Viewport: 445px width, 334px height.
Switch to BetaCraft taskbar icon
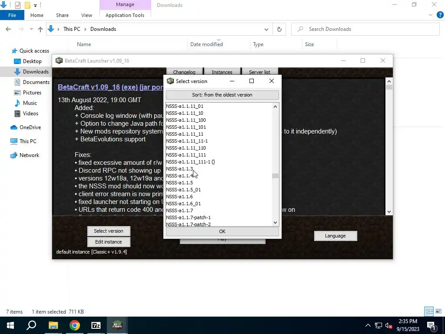coord(117,325)
